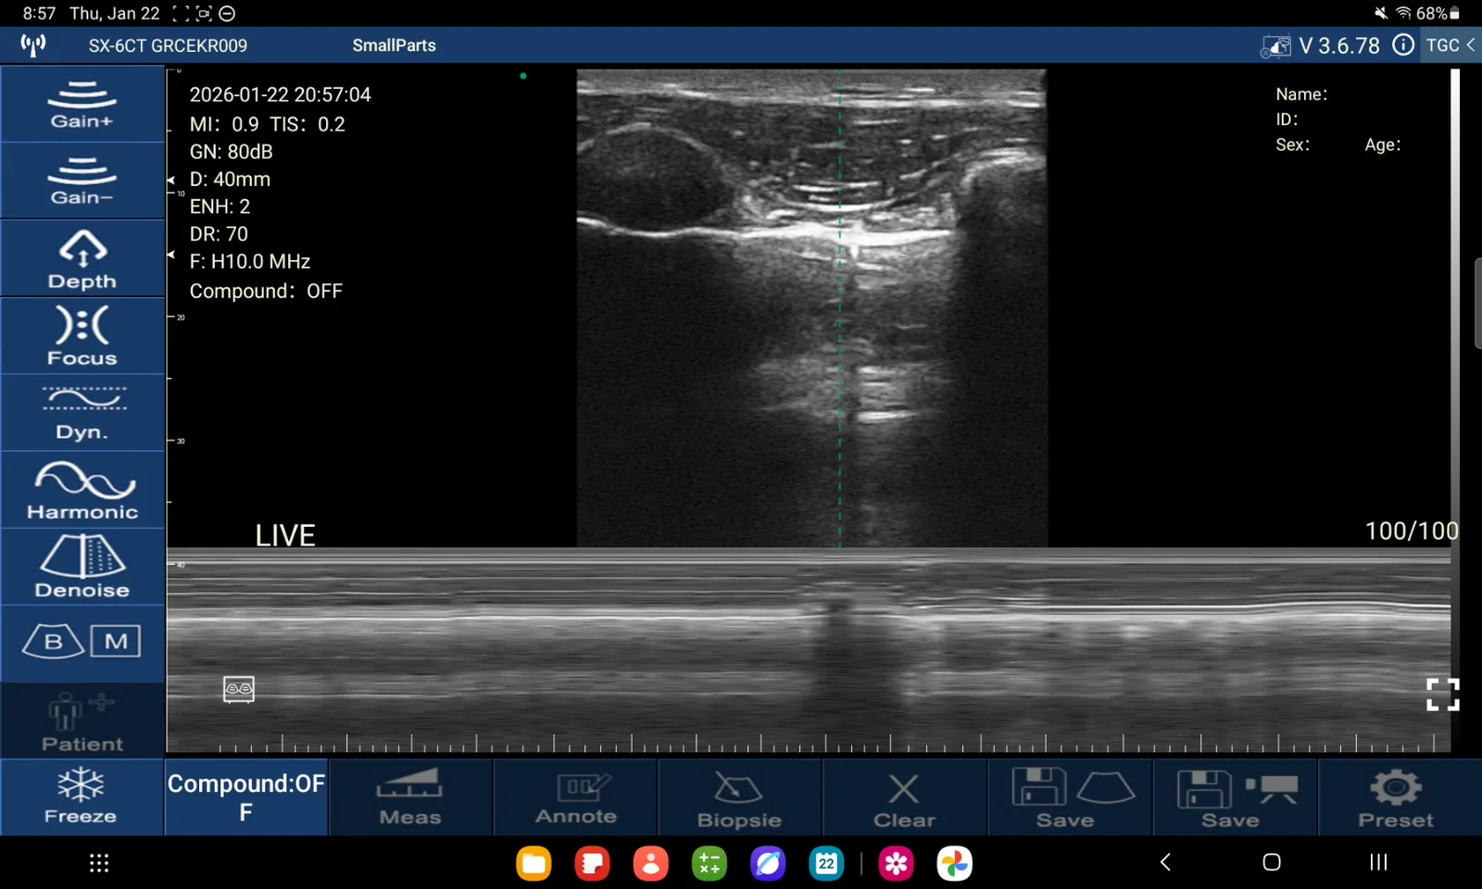Screen dimensions: 1482x889
Task: Freeze the live ultrasound image
Action: [x=82, y=797]
